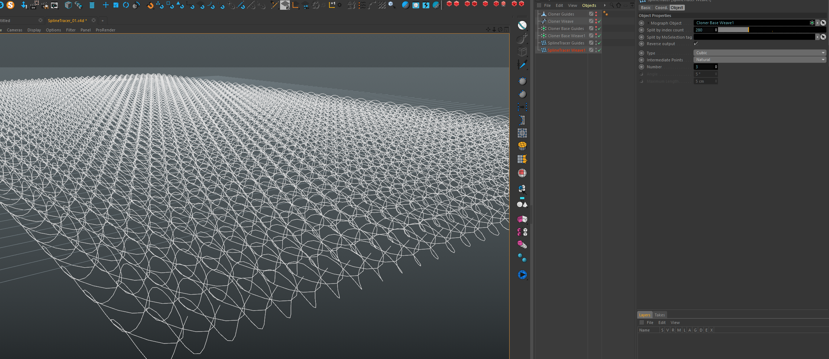
Task: Open the Display viewport menu
Action: coord(34,30)
